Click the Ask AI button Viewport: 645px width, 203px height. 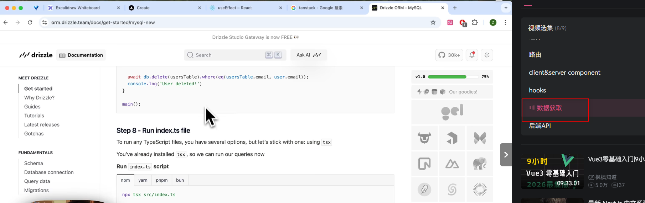[x=309, y=55]
